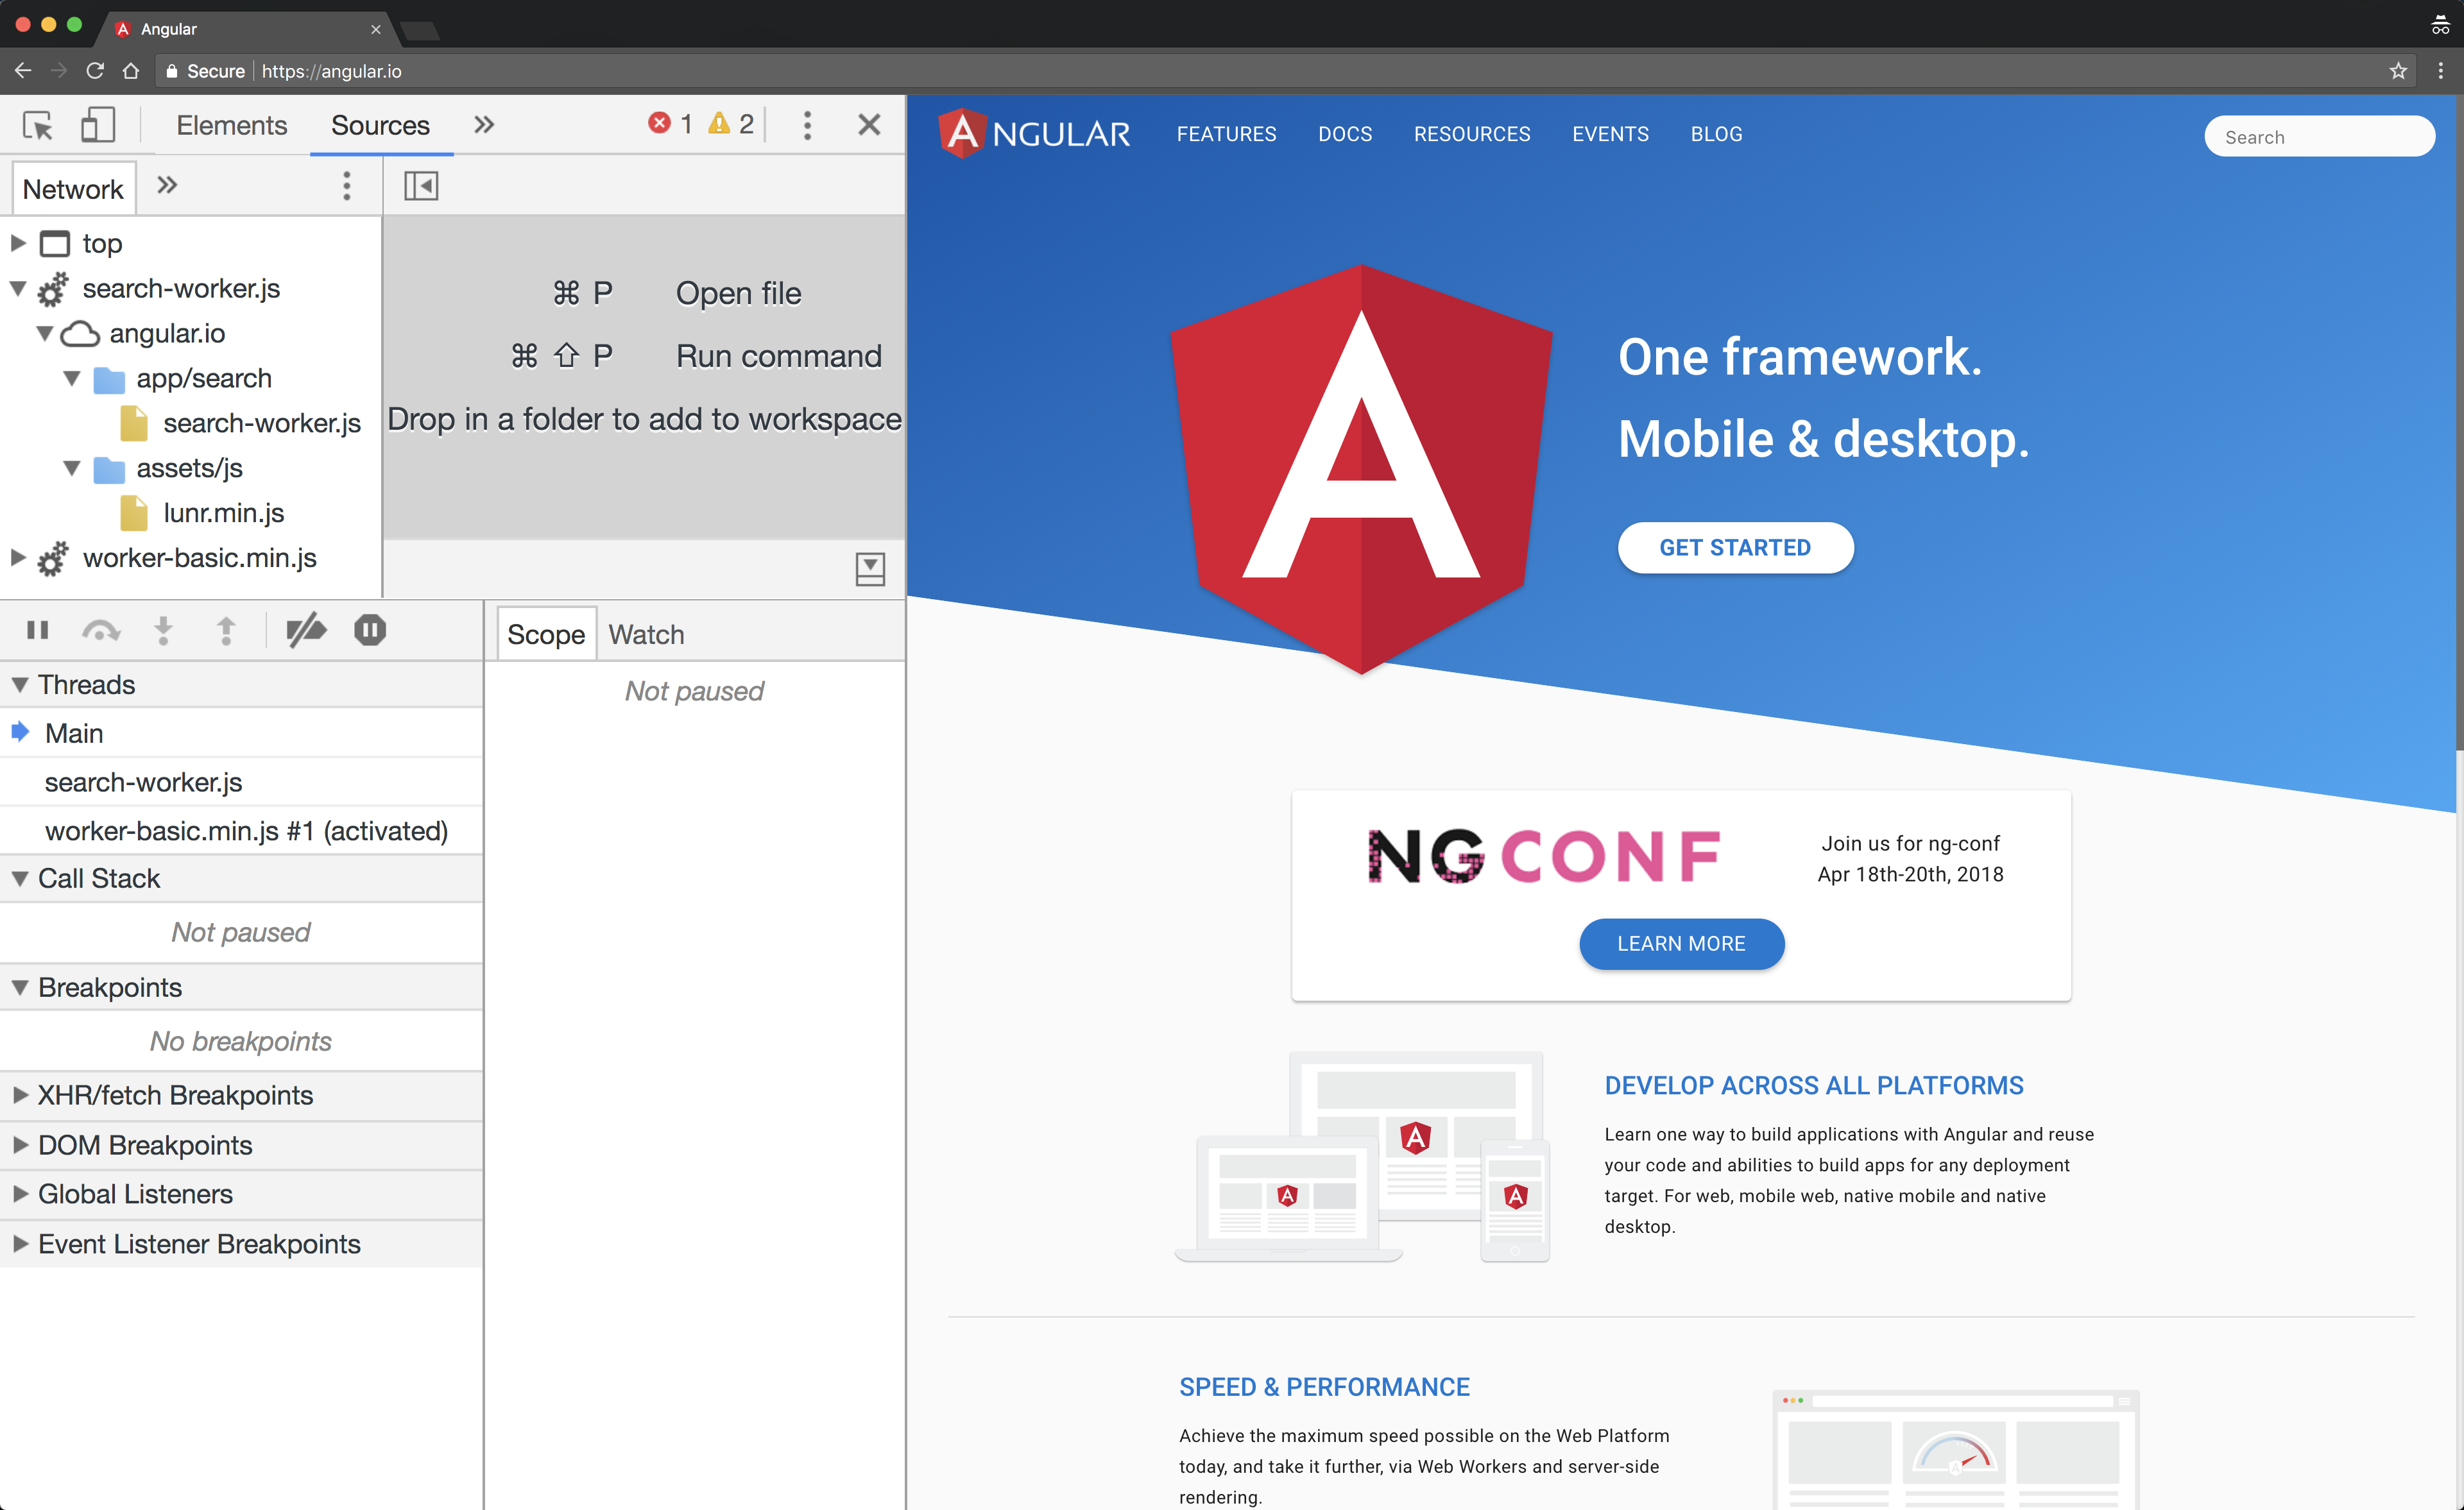Select the Network navigator tab
2464x1510 pixels.
coord(73,188)
